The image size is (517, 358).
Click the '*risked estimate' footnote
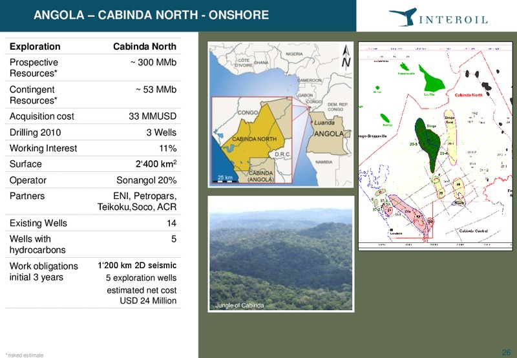pyautogui.click(x=25, y=355)
